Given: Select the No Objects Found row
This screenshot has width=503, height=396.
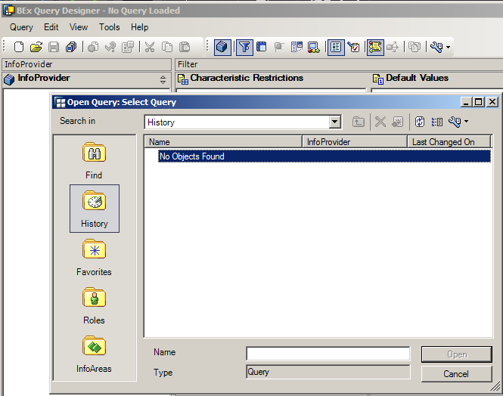Looking at the screenshot, I should click(324, 156).
